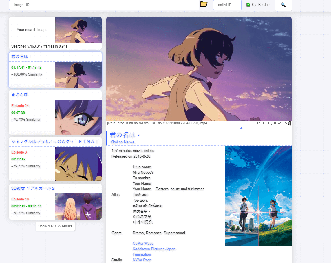Open the Kimi no Na wa. romaji title link
Image resolution: width=331 pixels, height=263 pixels.
click(123, 142)
